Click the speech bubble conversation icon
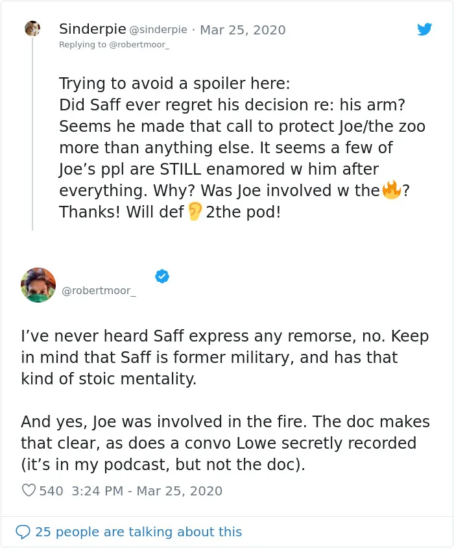Viewport: 454px width, 548px height. click(23, 532)
